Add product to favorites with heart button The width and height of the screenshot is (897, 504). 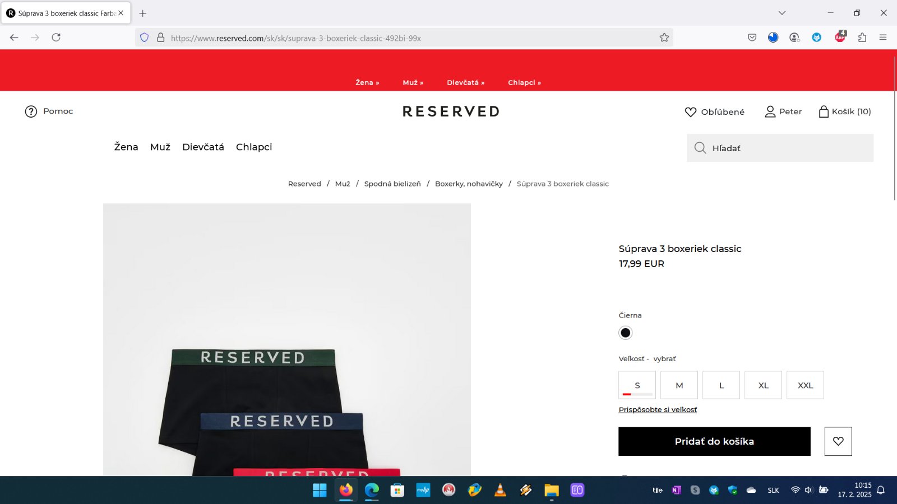(838, 441)
